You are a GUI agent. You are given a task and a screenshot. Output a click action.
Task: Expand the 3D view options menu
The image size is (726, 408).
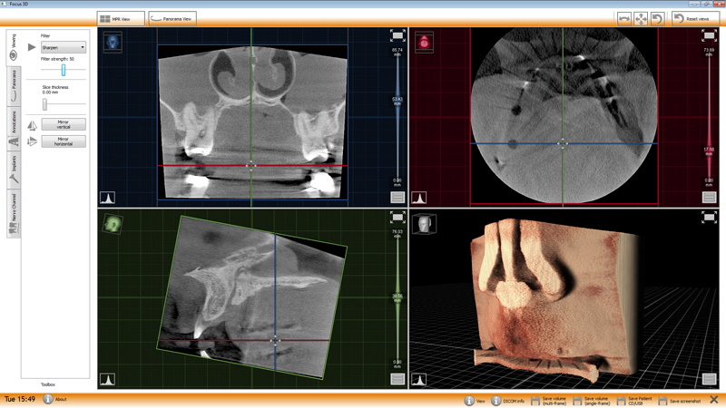[710, 379]
